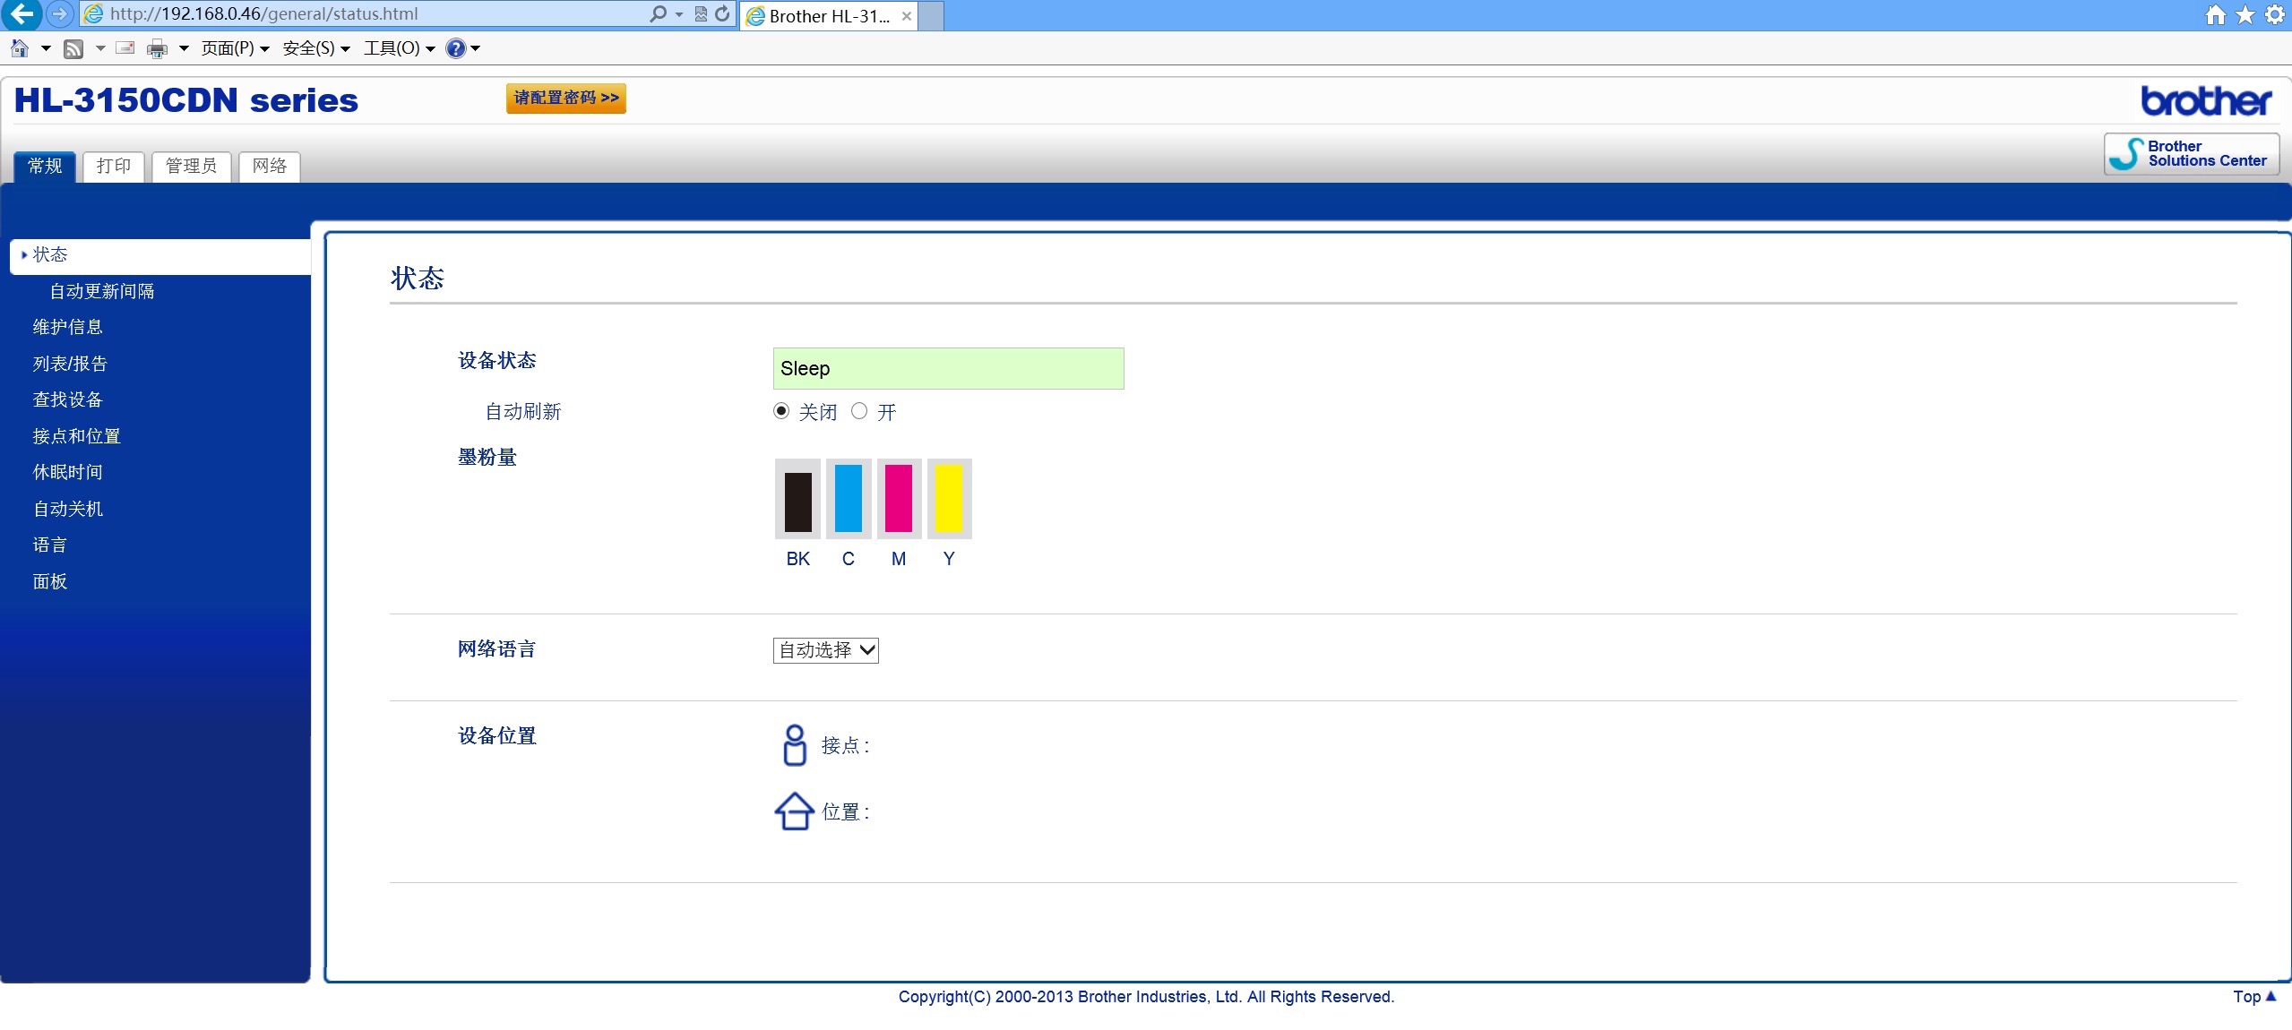Image resolution: width=2292 pixels, height=1030 pixels.
Task: Click the yellow Y toner level bar
Action: pyautogui.click(x=949, y=499)
